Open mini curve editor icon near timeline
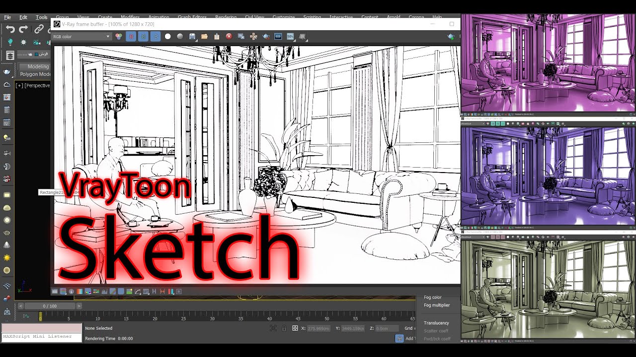 click(26, 316)
